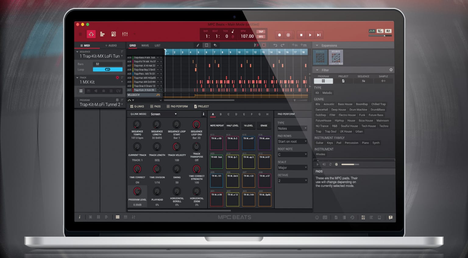The height and width of the screenshot is (258, 468).
Task: Click the 16 LEVEL button
Action: (248, 125)
